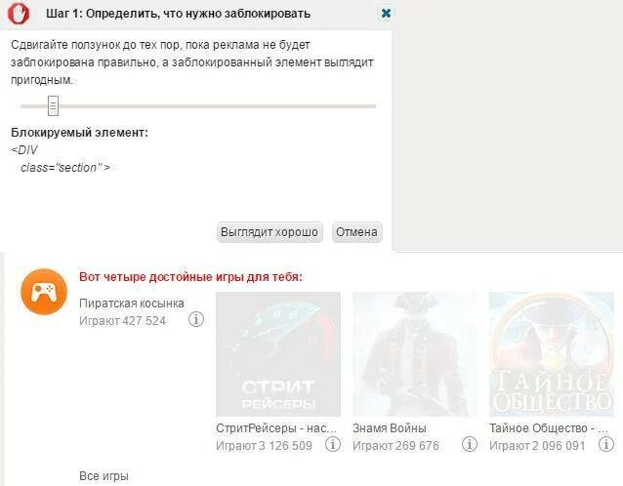Click the AdBlock red hand icon
The height and width of the screenshot is (486, 623).
pyautogui.click(x=19, y=13)
